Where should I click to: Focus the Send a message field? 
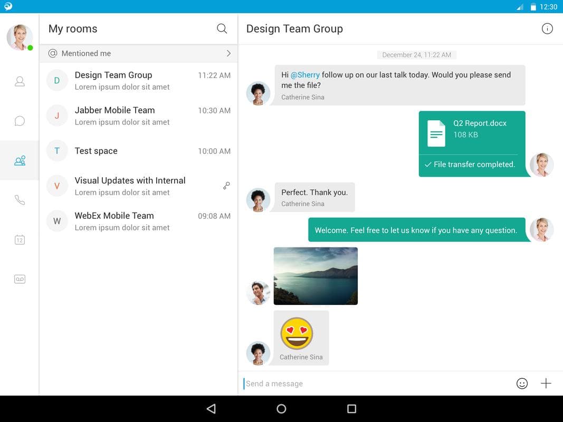[x=377, y=383]
